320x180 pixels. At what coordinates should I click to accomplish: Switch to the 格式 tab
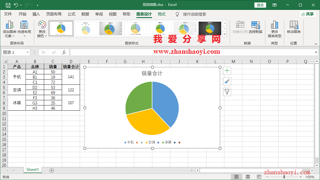[161, 14]
